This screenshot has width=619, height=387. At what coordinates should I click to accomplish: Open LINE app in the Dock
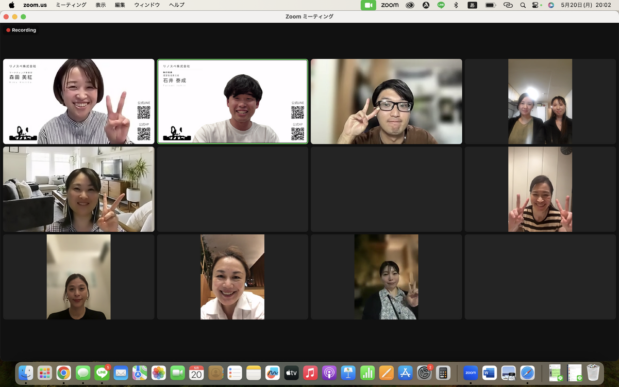click(x=102, y=373)
